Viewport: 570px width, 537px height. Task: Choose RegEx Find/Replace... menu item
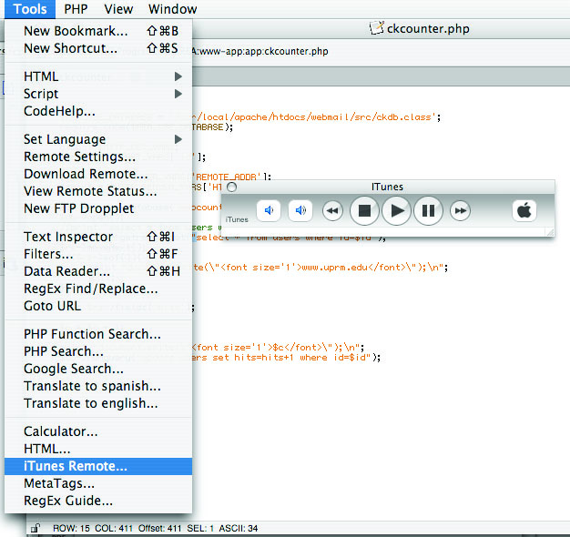click(x=98, y=289)
